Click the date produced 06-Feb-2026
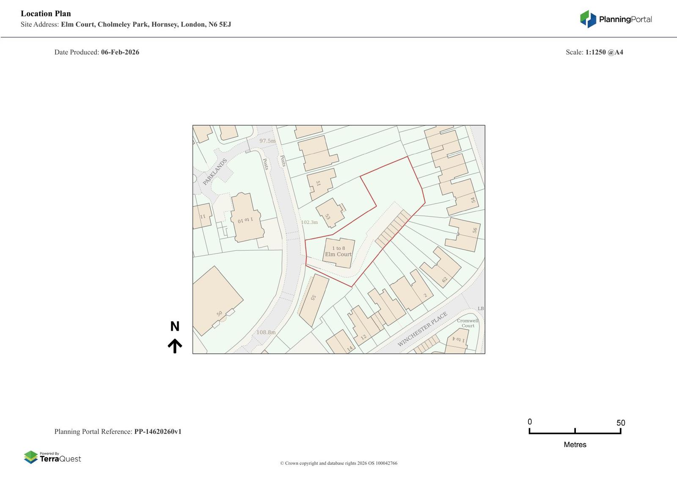Image resolution: width=677 pixels, height=479 pixels. click(x=120, y=52)
